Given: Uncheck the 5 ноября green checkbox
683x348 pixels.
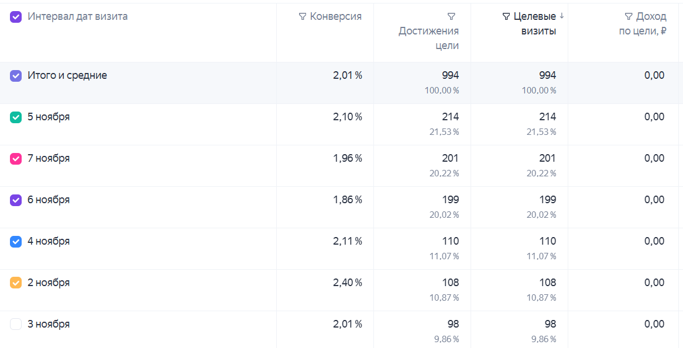Looking at the screenshot, I should tap(16, 117).
